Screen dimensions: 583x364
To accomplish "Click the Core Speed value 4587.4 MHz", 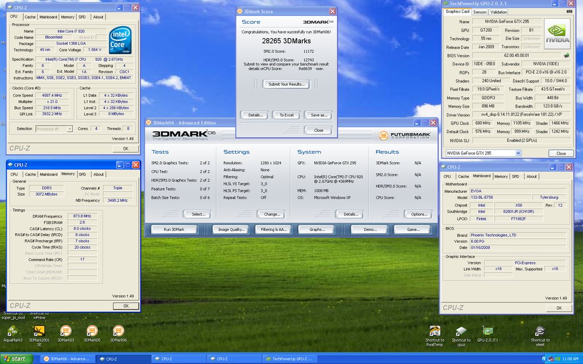I will click(52, 96).
